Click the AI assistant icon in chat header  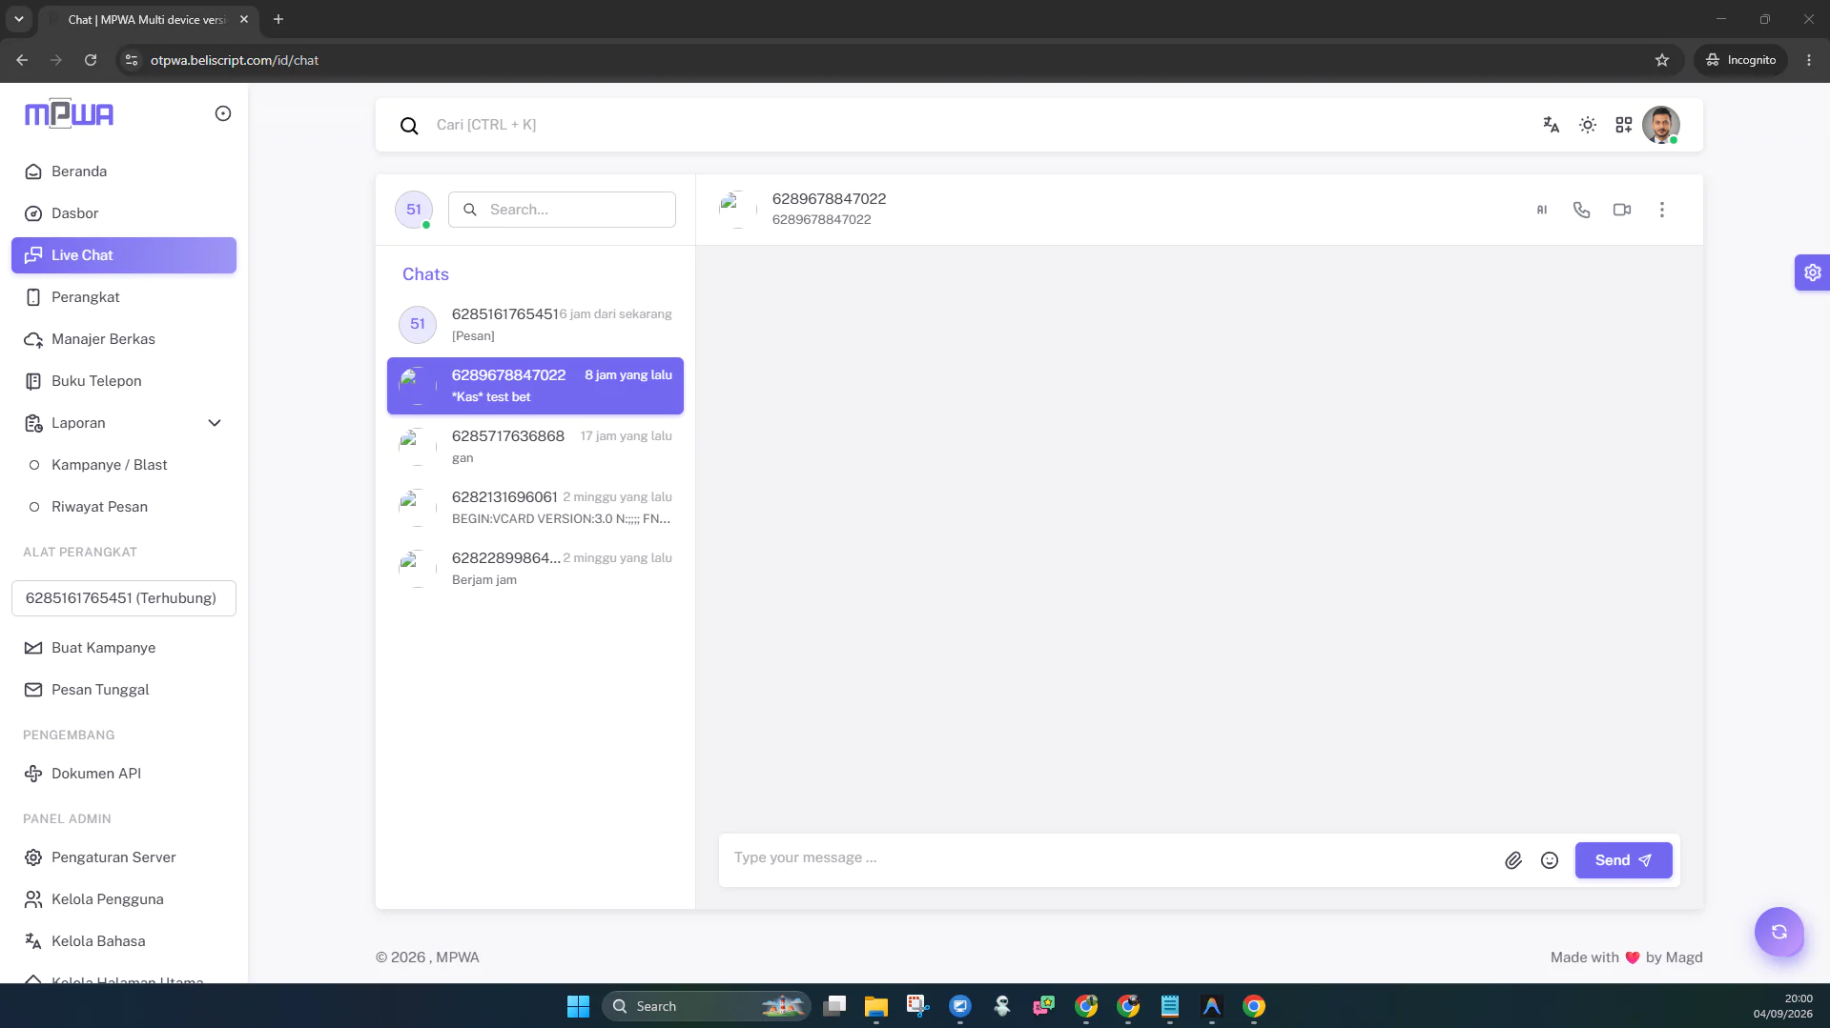[1541, 210]
